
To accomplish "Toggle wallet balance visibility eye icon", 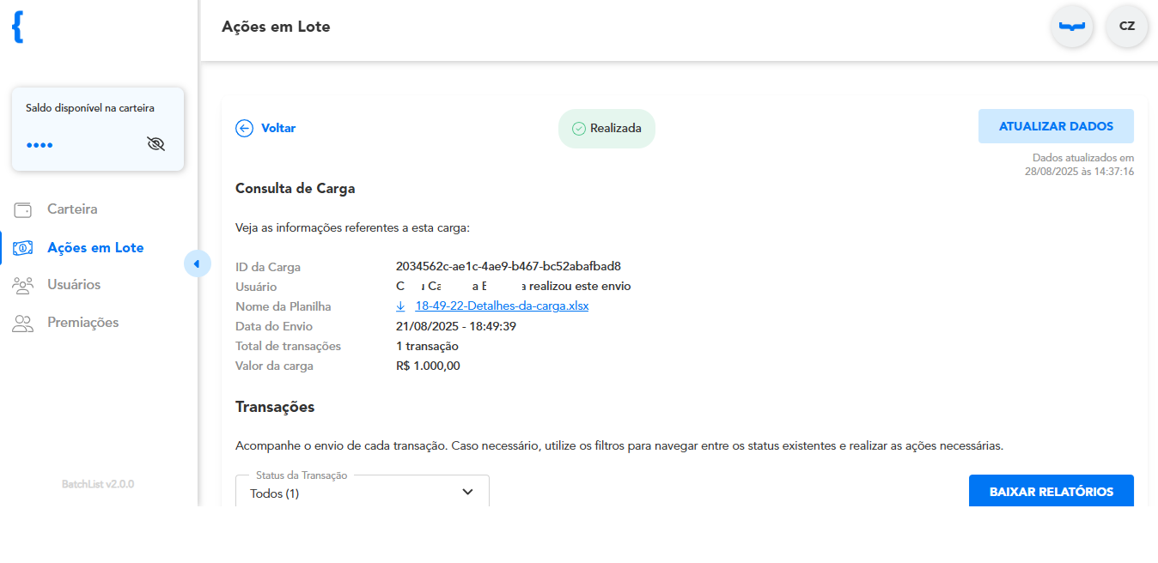I will point(155,143).
